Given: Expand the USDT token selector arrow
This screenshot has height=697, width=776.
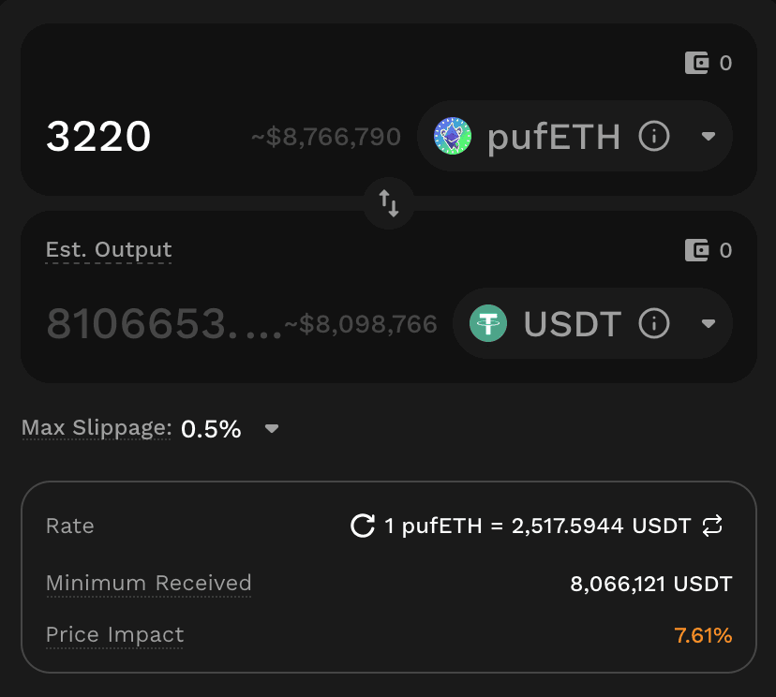Looking at the screenshot, I should click(709, 324).
